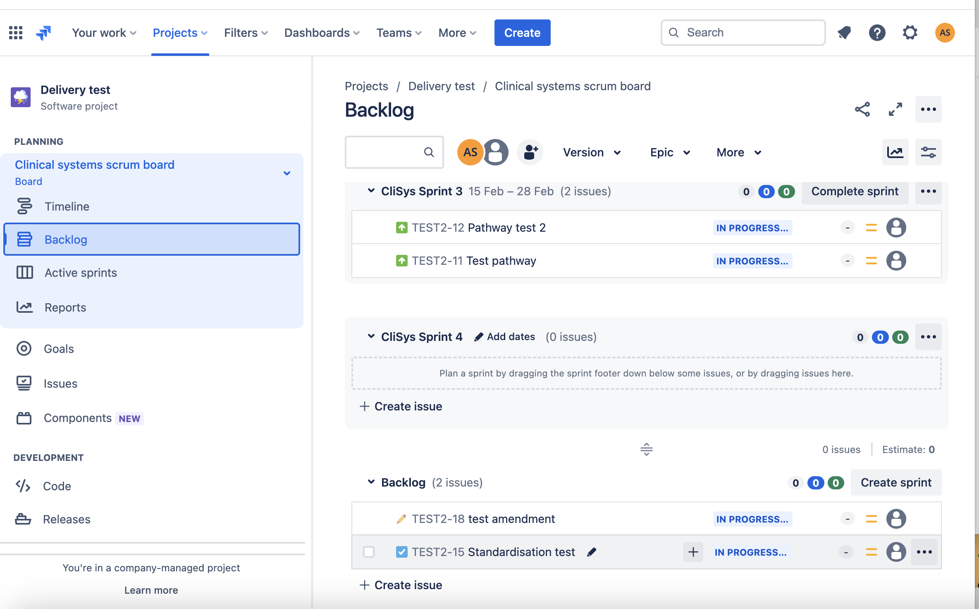Open view settings sliders icon
Viewport: 979px width, 609px height.
tap(928, 153)
